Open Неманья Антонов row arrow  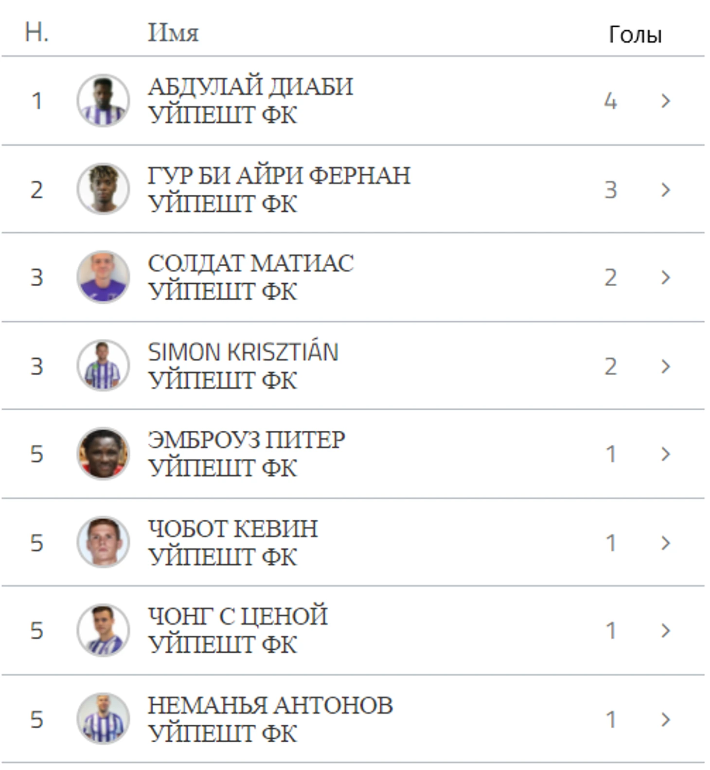pos(666,719)
